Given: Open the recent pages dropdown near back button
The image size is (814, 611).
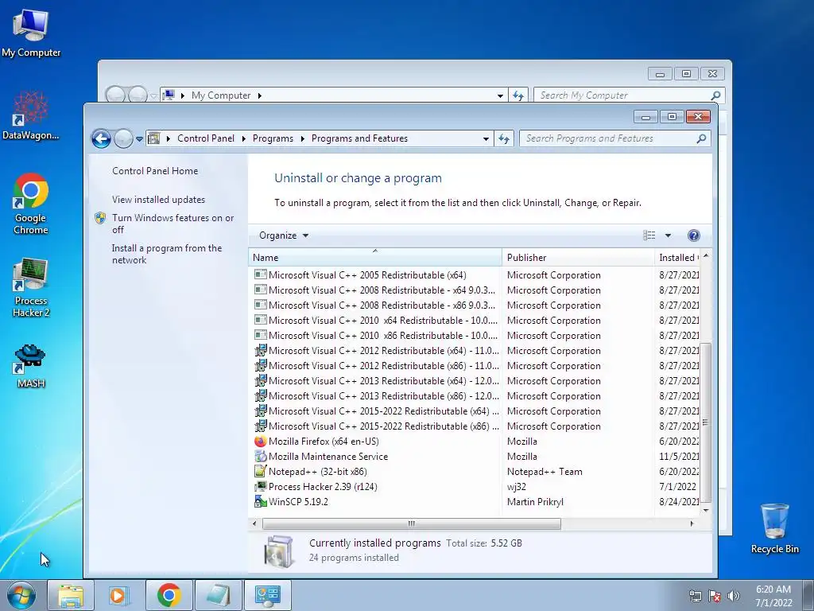Looking at the screenshot, I should click(x=139, y=138).
